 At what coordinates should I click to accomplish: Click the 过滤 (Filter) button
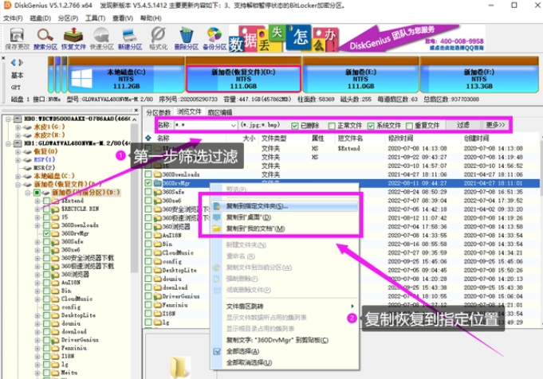click(x=462, y=125)
